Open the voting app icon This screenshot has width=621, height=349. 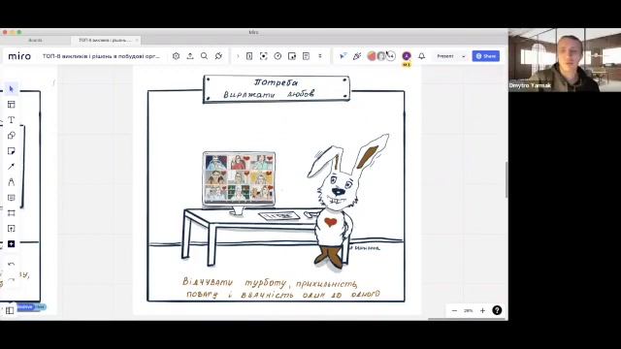click(x=249, y=56)
